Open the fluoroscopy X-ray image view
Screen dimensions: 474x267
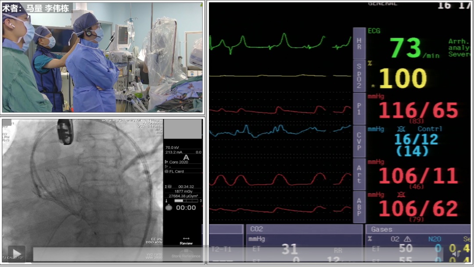83,191
